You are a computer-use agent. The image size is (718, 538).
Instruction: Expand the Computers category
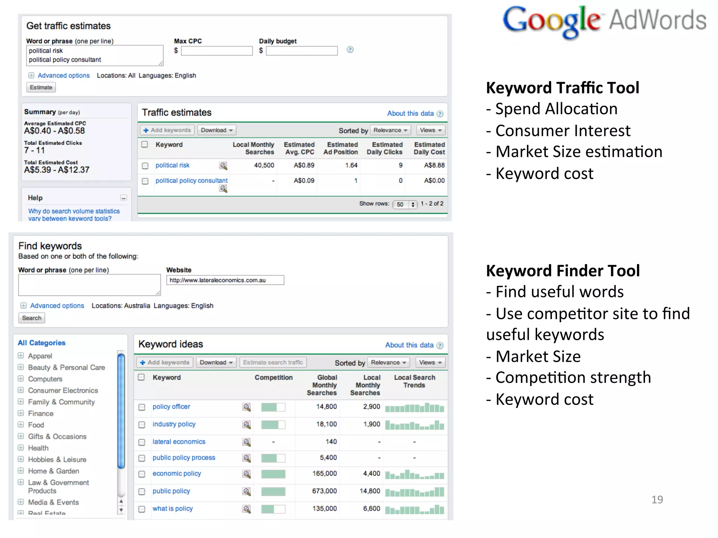(21, 379)
